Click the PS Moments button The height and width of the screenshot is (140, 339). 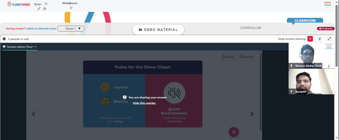click(325, 28)
